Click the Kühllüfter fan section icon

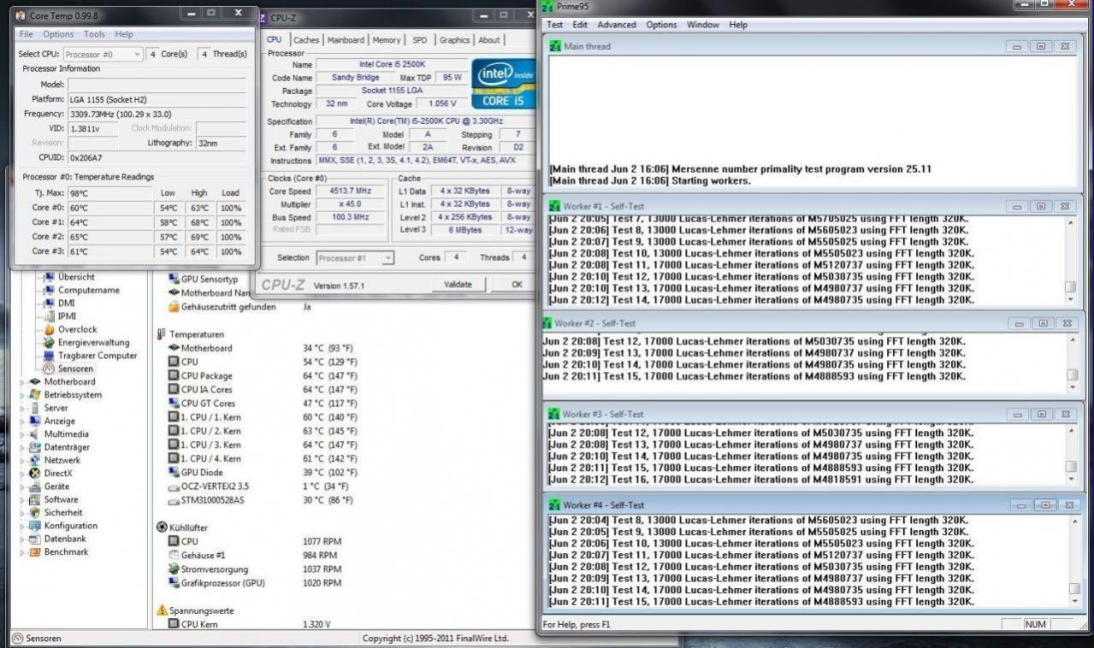162,527
